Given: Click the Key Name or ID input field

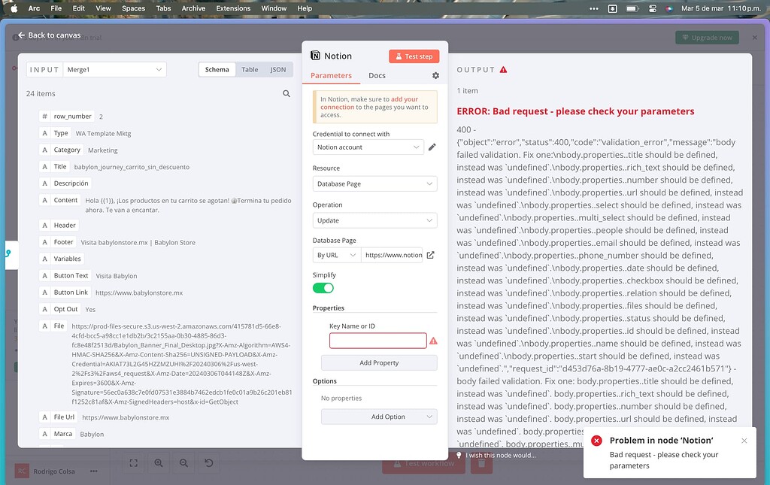Looking at the screenshot, I should [377, 341].
